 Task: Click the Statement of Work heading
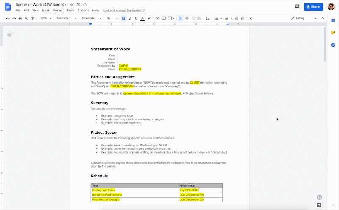pyautogui.click(x=110, y=49)
